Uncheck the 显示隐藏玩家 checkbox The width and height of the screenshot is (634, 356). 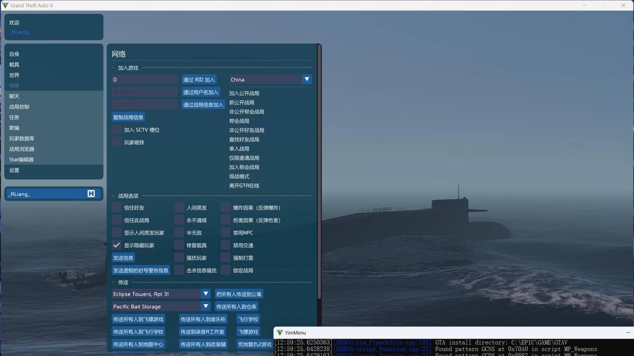point(116,245)
